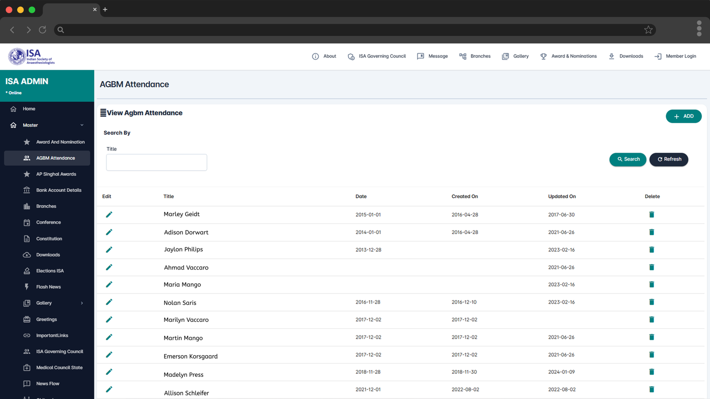Image resolution: width=710 pixels, height=399 pixels.
Task: Open About in top navigation
Action: 324,56
